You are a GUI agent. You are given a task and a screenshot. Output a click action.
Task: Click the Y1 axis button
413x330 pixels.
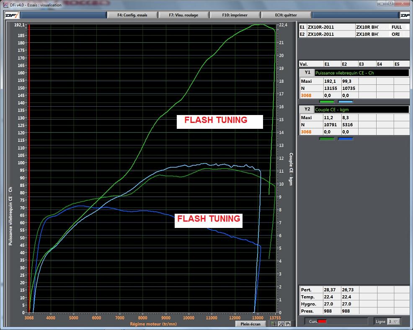[x=307, y=72]
